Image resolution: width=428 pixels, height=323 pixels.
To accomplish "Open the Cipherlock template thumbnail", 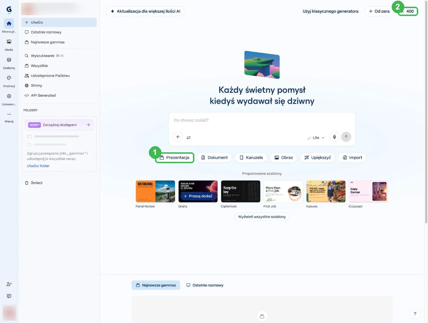I will click(x=240, y=191).
